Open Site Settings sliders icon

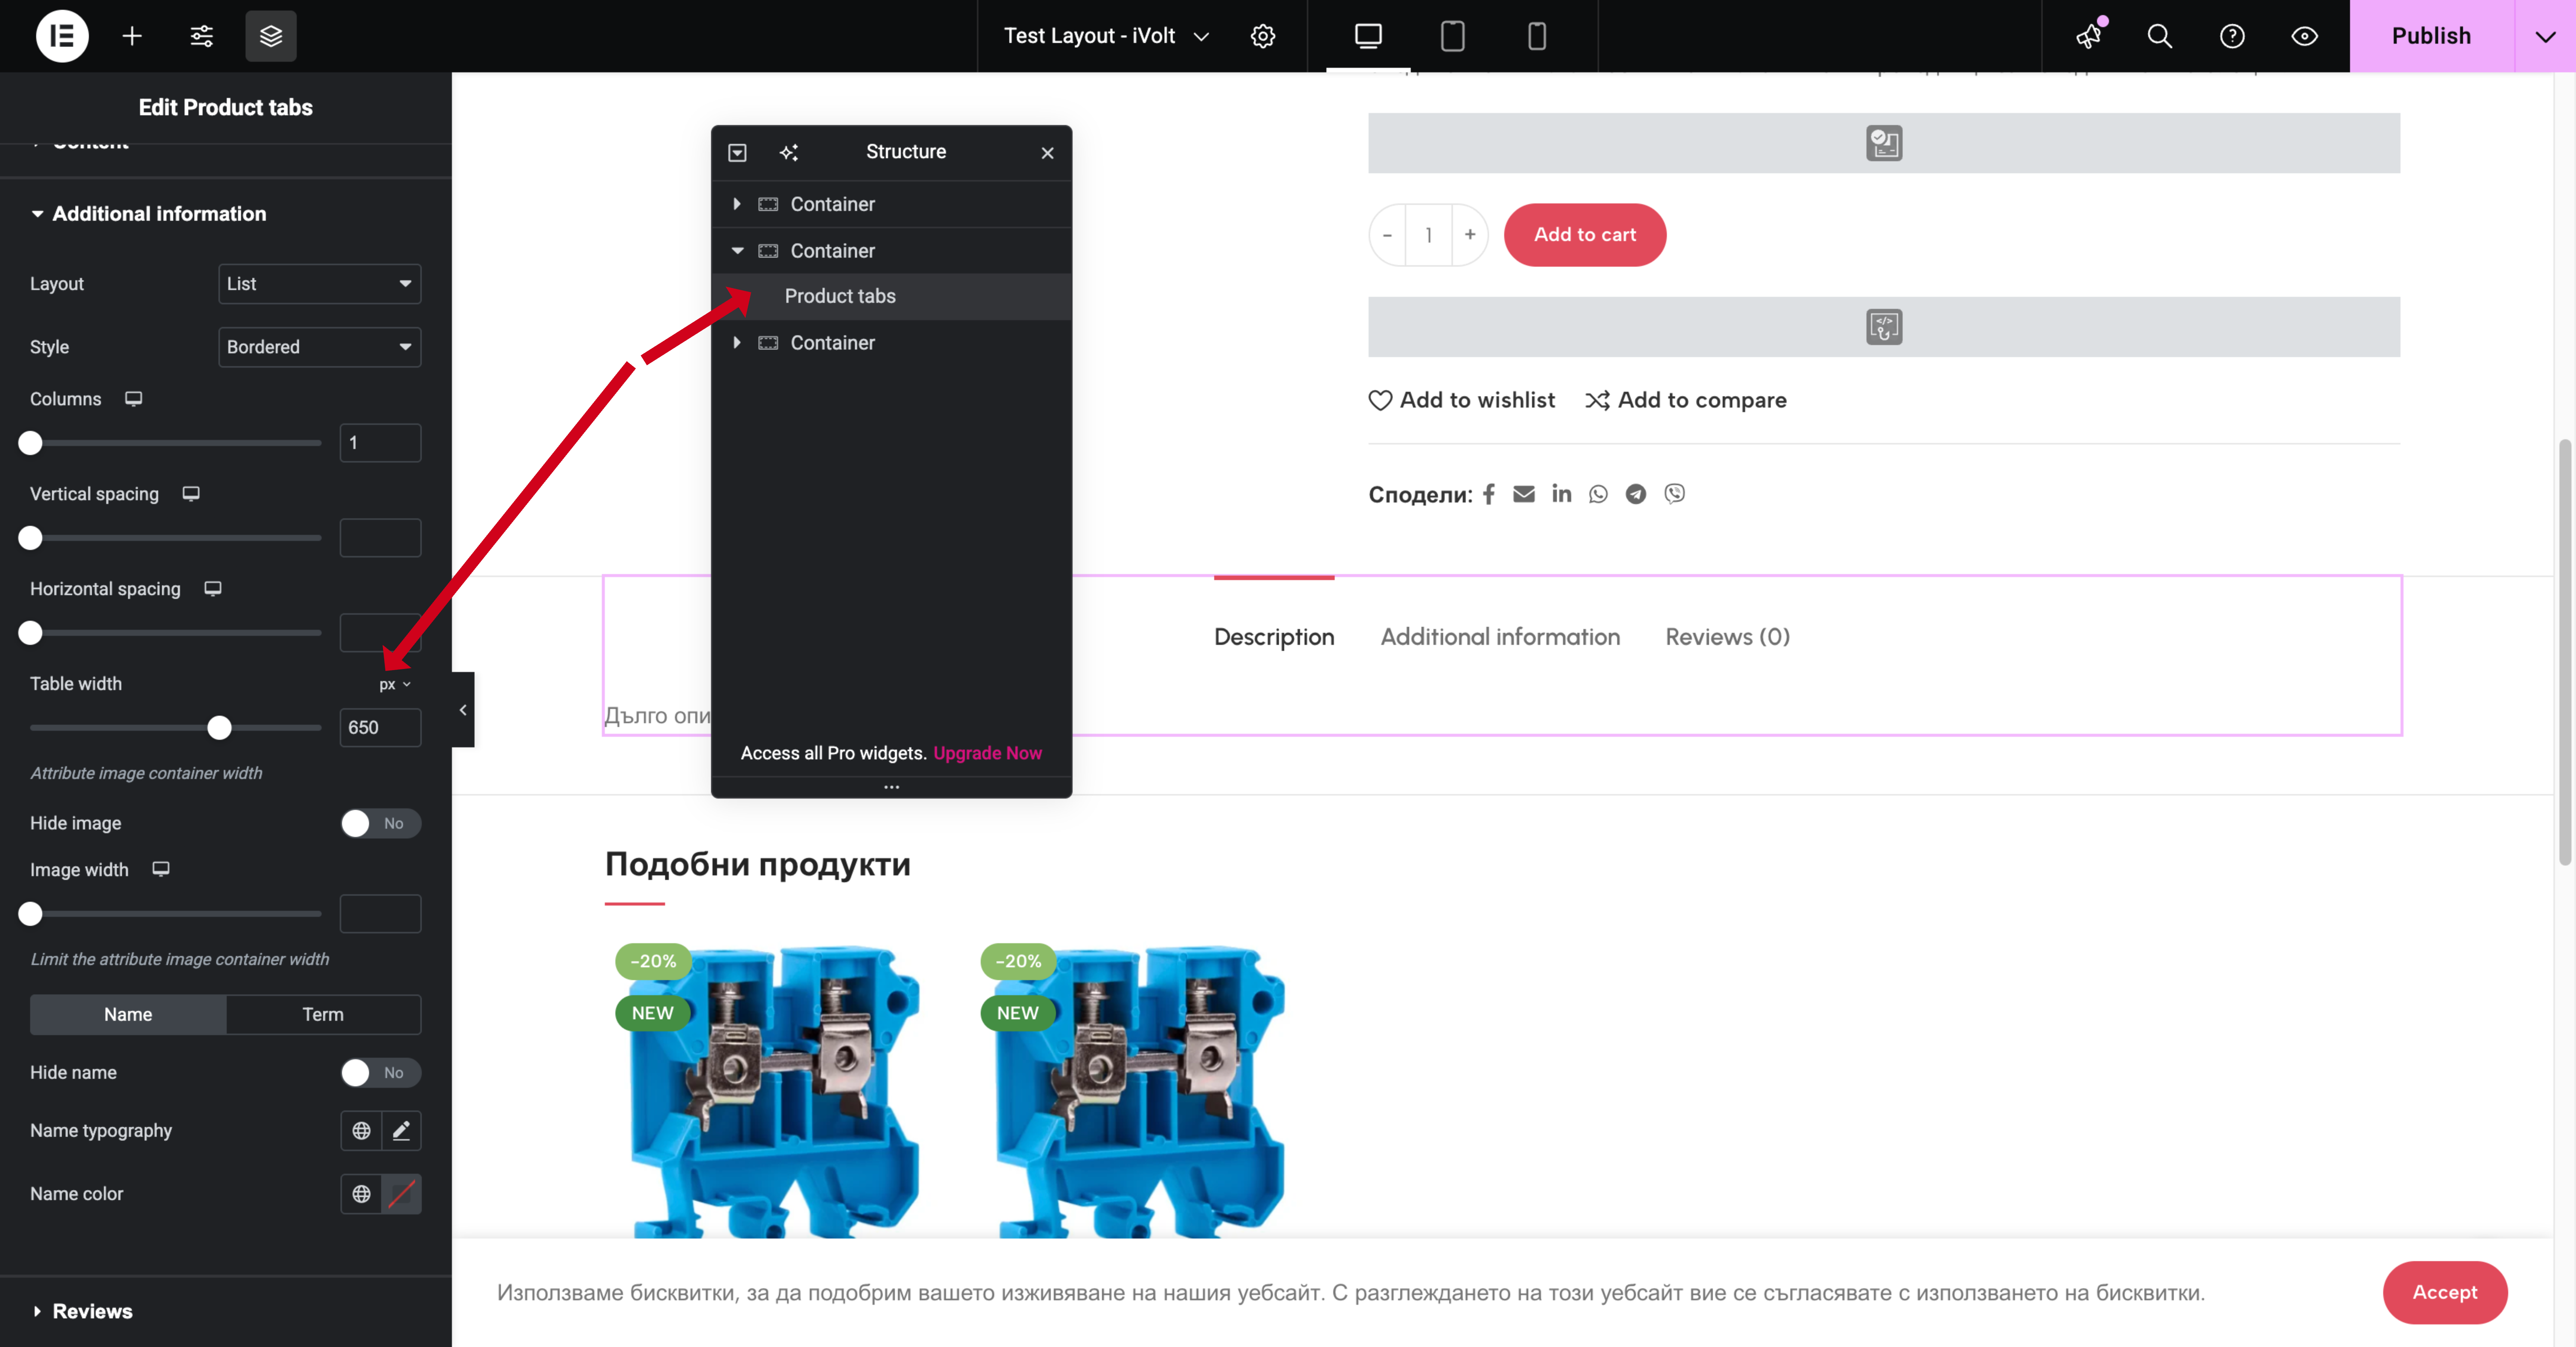[x=201, y=36]
